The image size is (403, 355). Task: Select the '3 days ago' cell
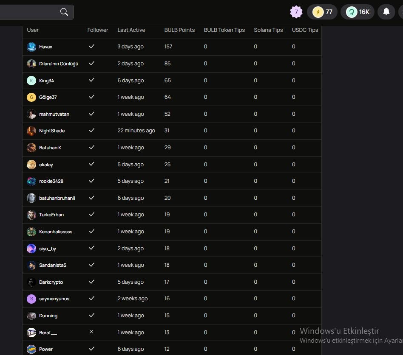click(131, 47)
